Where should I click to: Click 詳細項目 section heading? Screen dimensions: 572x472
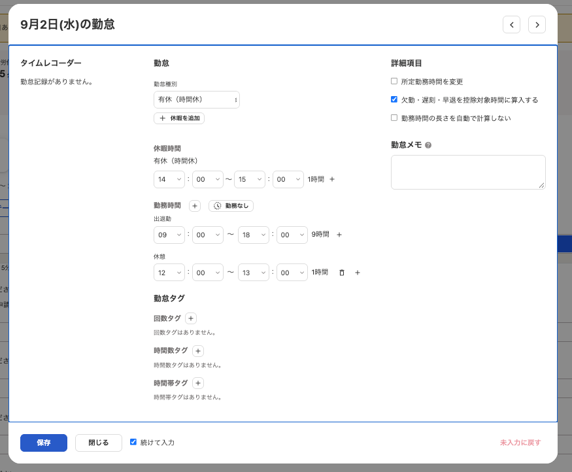tap(407, 63)
